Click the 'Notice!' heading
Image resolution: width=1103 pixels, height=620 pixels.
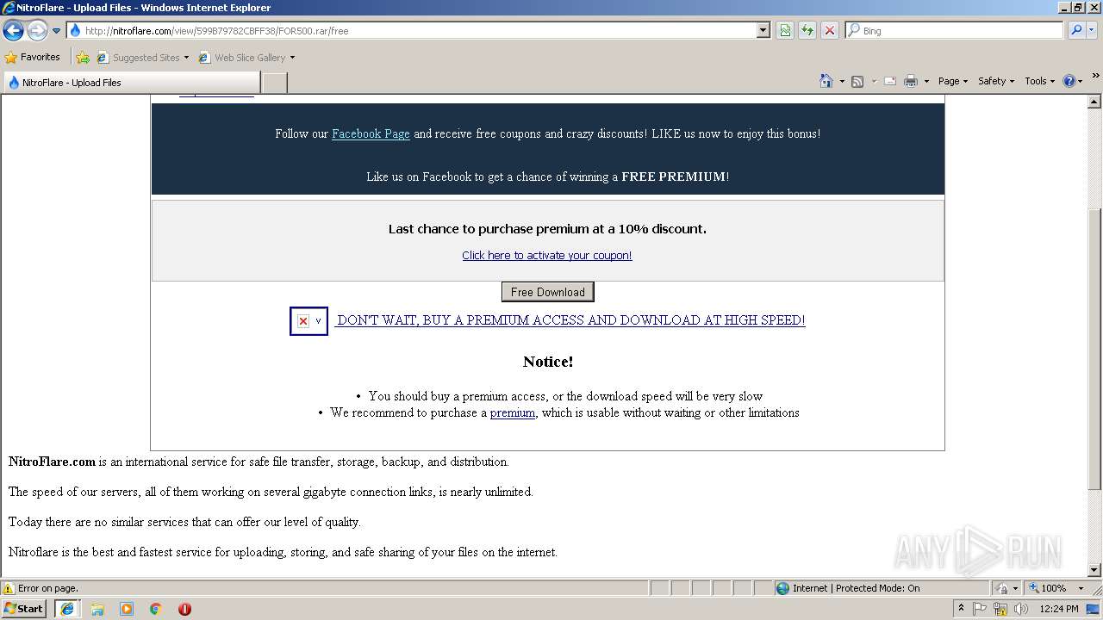[548, 362]
